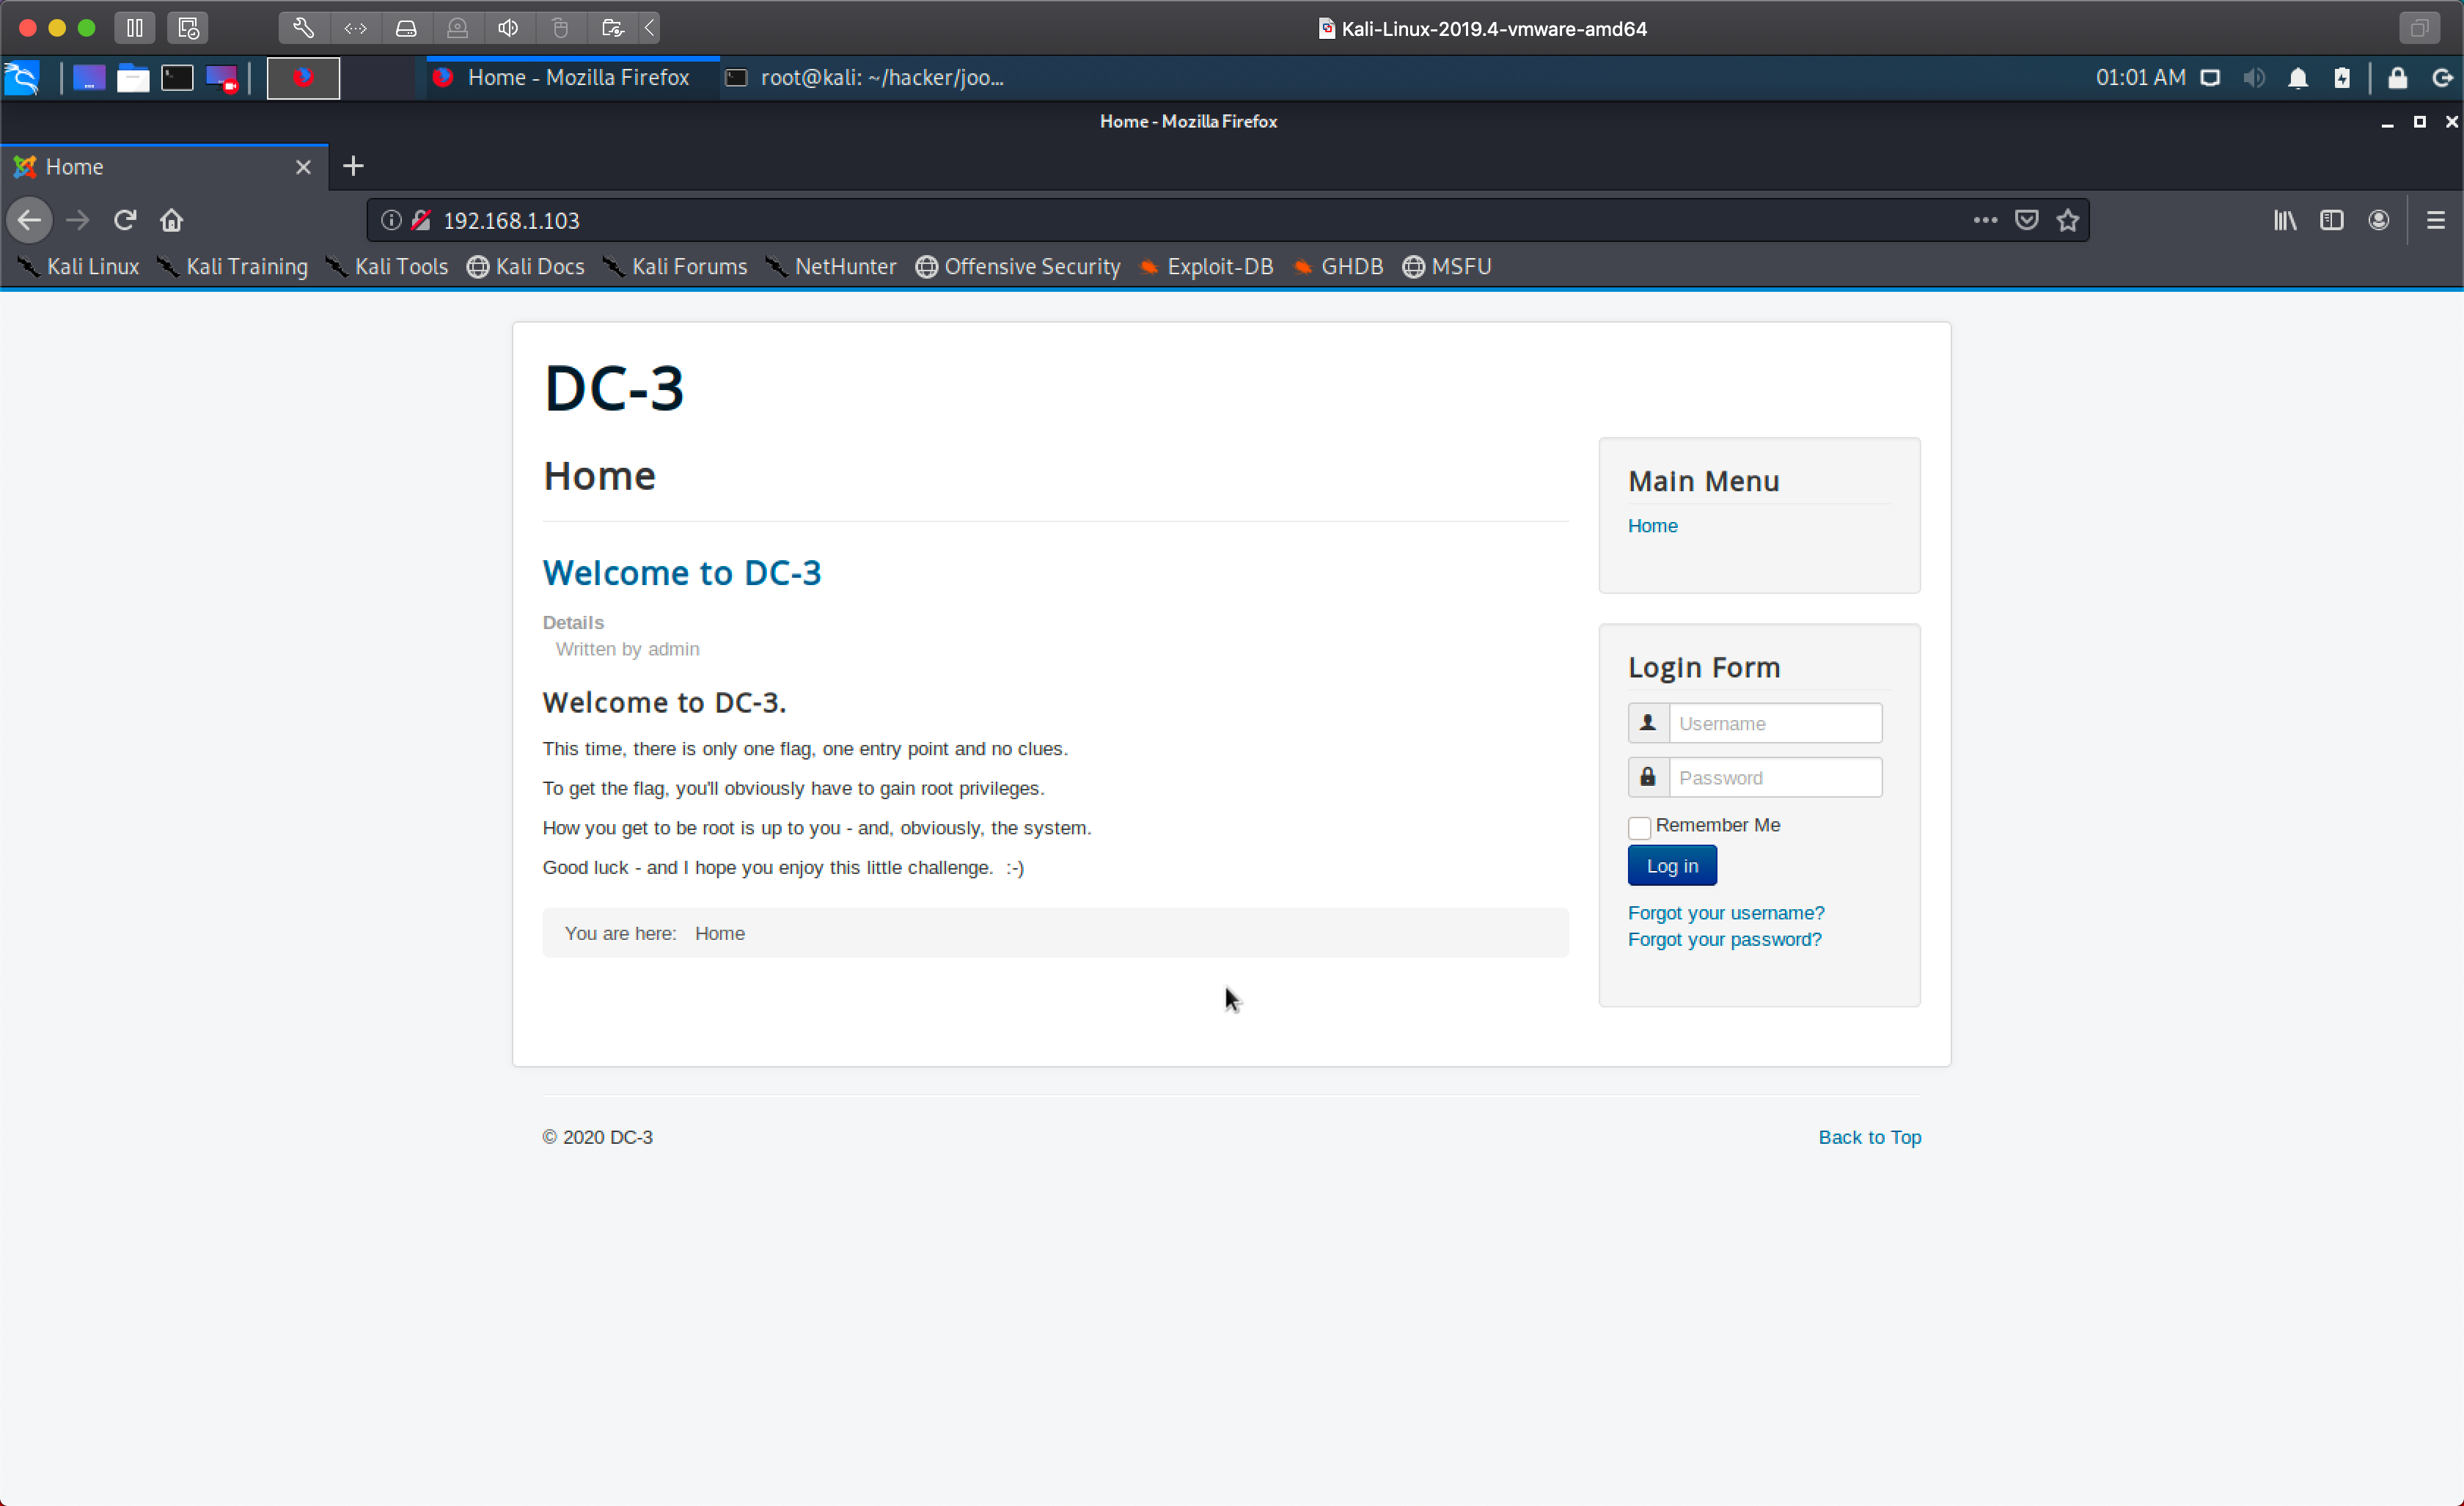Bookmark this page with star icon
The width and height of the screenshot is (2464, 1506).
pos(2068,220)
